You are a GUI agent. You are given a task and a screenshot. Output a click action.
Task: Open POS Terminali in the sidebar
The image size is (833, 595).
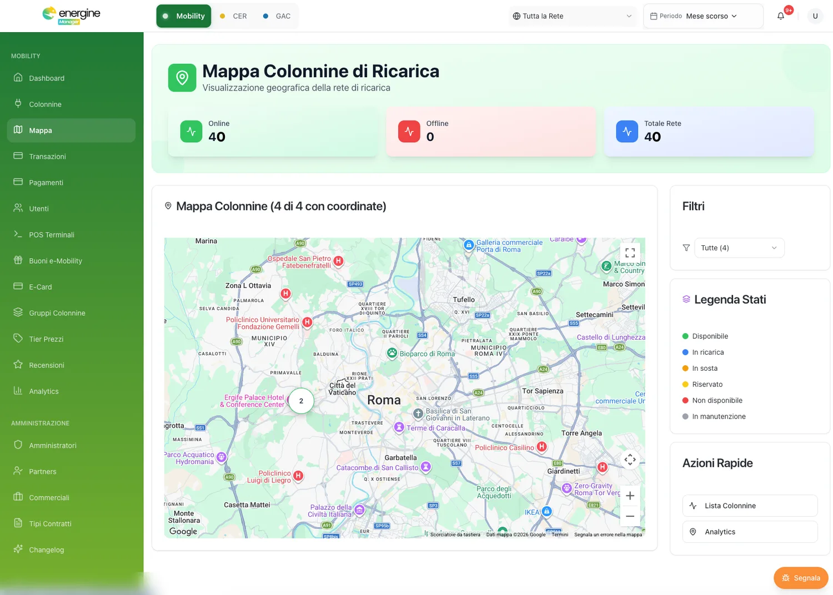pyautogui.click(x=71, y=235)
